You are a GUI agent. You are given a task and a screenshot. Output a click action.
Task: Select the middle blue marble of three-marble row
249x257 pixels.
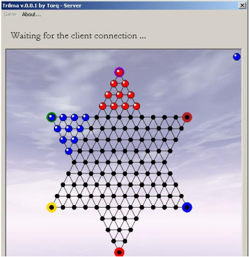(69, 128)
